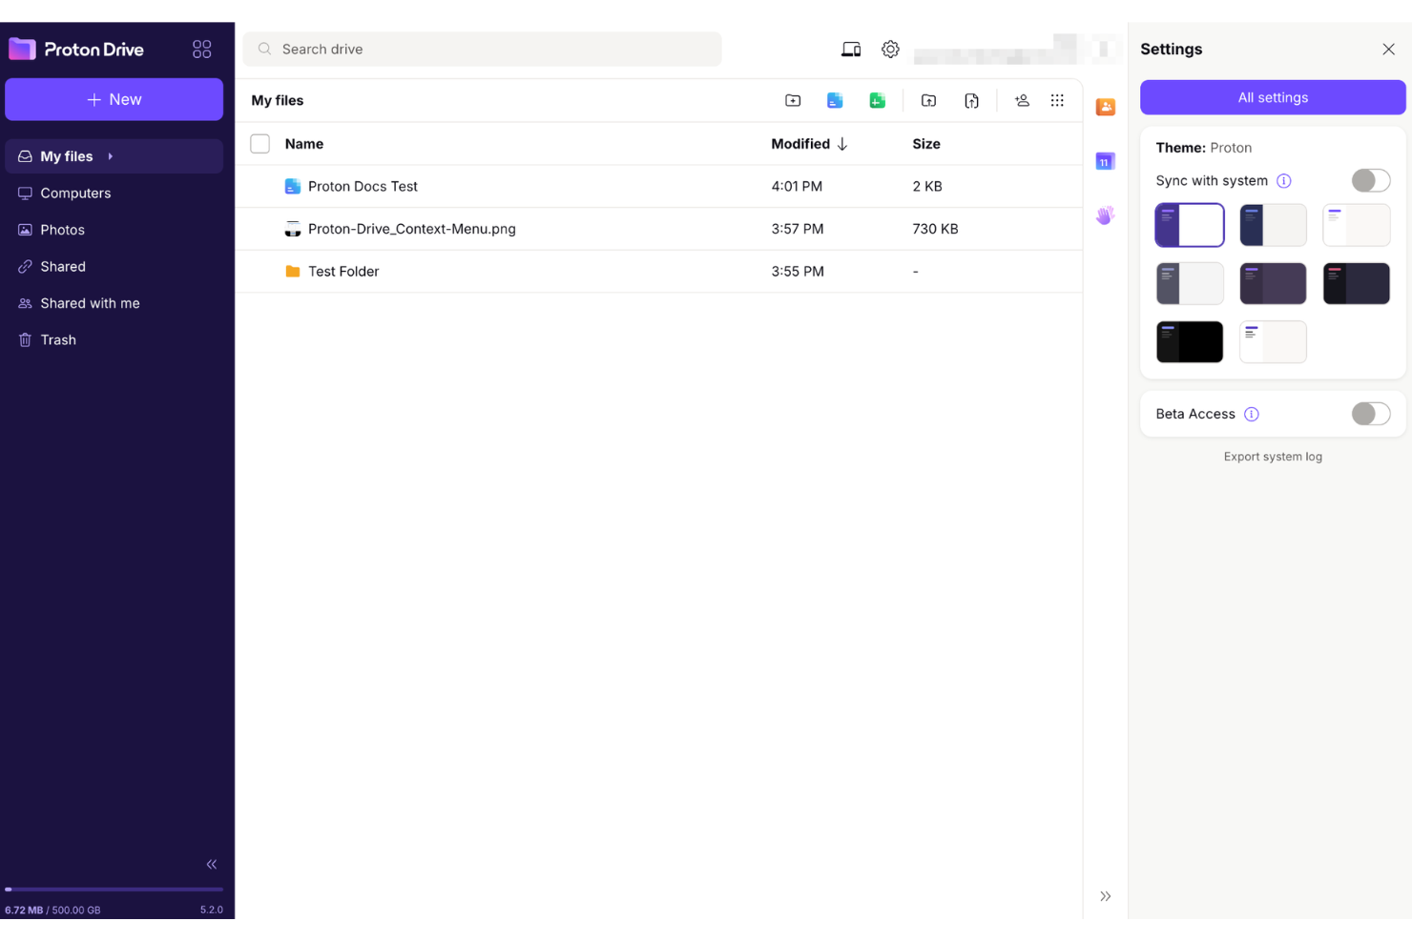Viewport: 1412px width, 941px height.
Task: Switch to grid layout view
Action: [x=1057, y=100]
